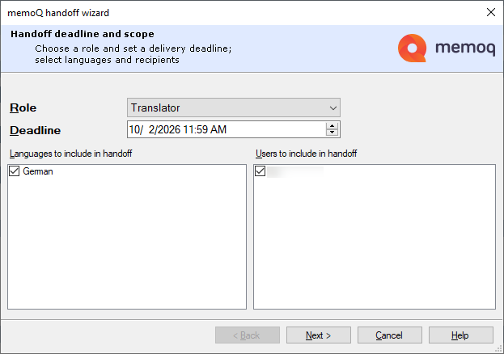Uncheck the German language checkbox
504x354 pixels.
coord(14,171)
